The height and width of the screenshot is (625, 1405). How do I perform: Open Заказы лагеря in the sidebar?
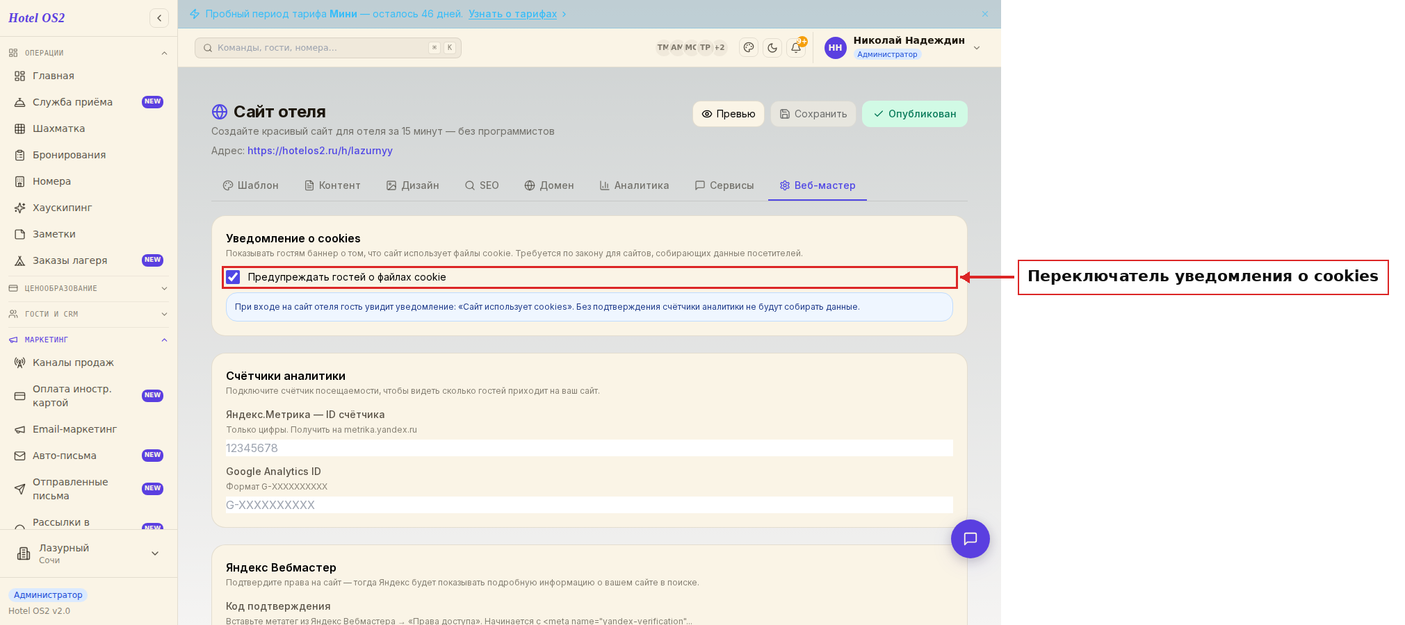pos(88,260)
